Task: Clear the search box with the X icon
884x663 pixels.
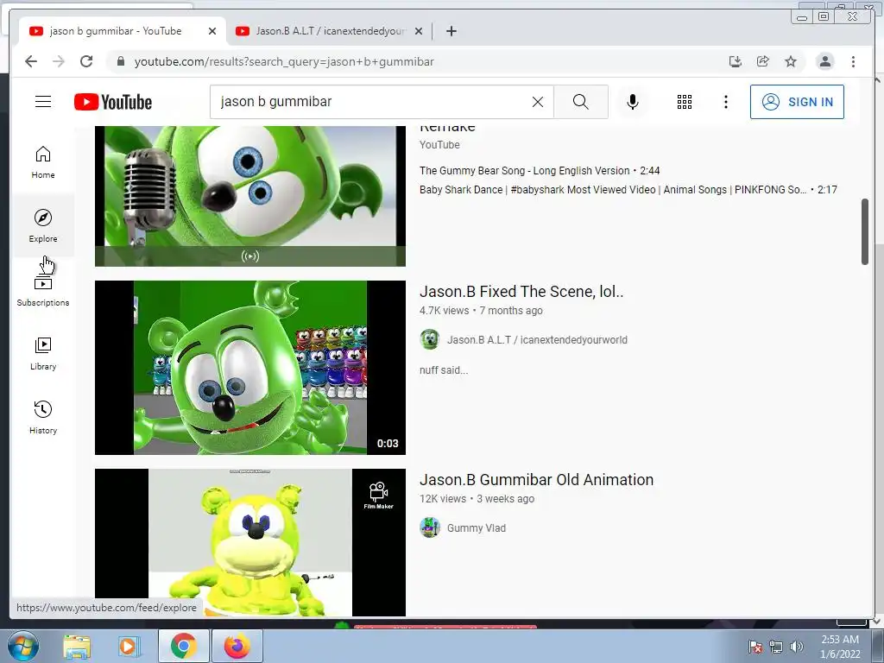Action: pos(538,102)
